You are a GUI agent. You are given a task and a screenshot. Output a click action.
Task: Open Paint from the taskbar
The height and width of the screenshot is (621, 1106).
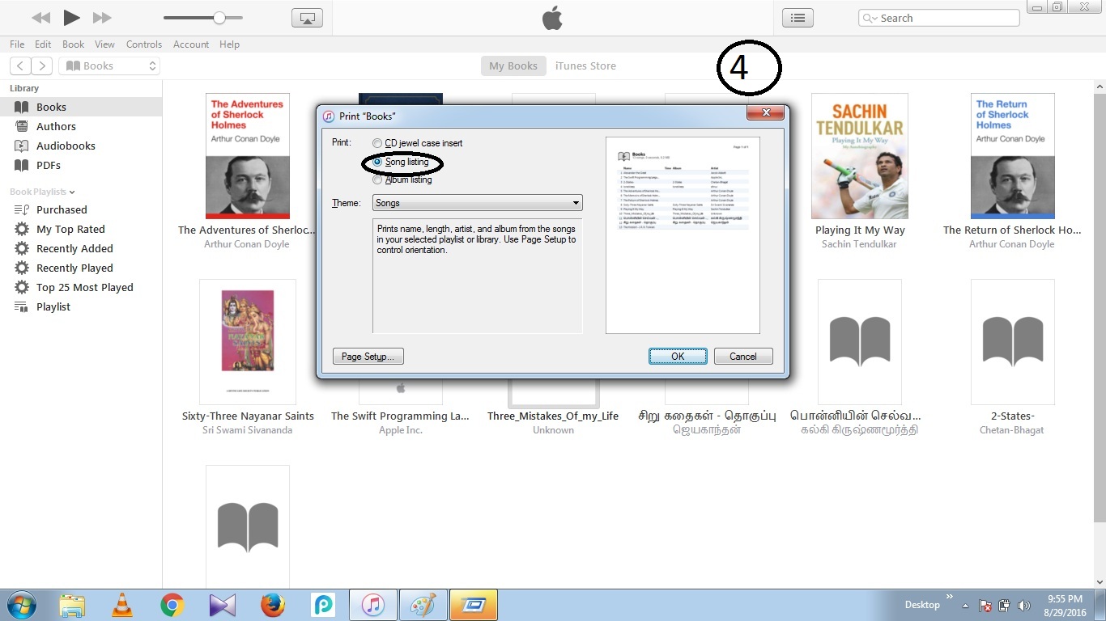pyautogui.click(x=423, y=605)
